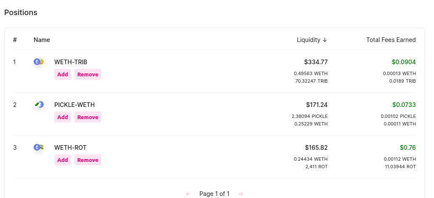Screen dimensions: 434x198
Task: Remove liquidity from PICKLE-WETH position
Action: pos(88,117)
